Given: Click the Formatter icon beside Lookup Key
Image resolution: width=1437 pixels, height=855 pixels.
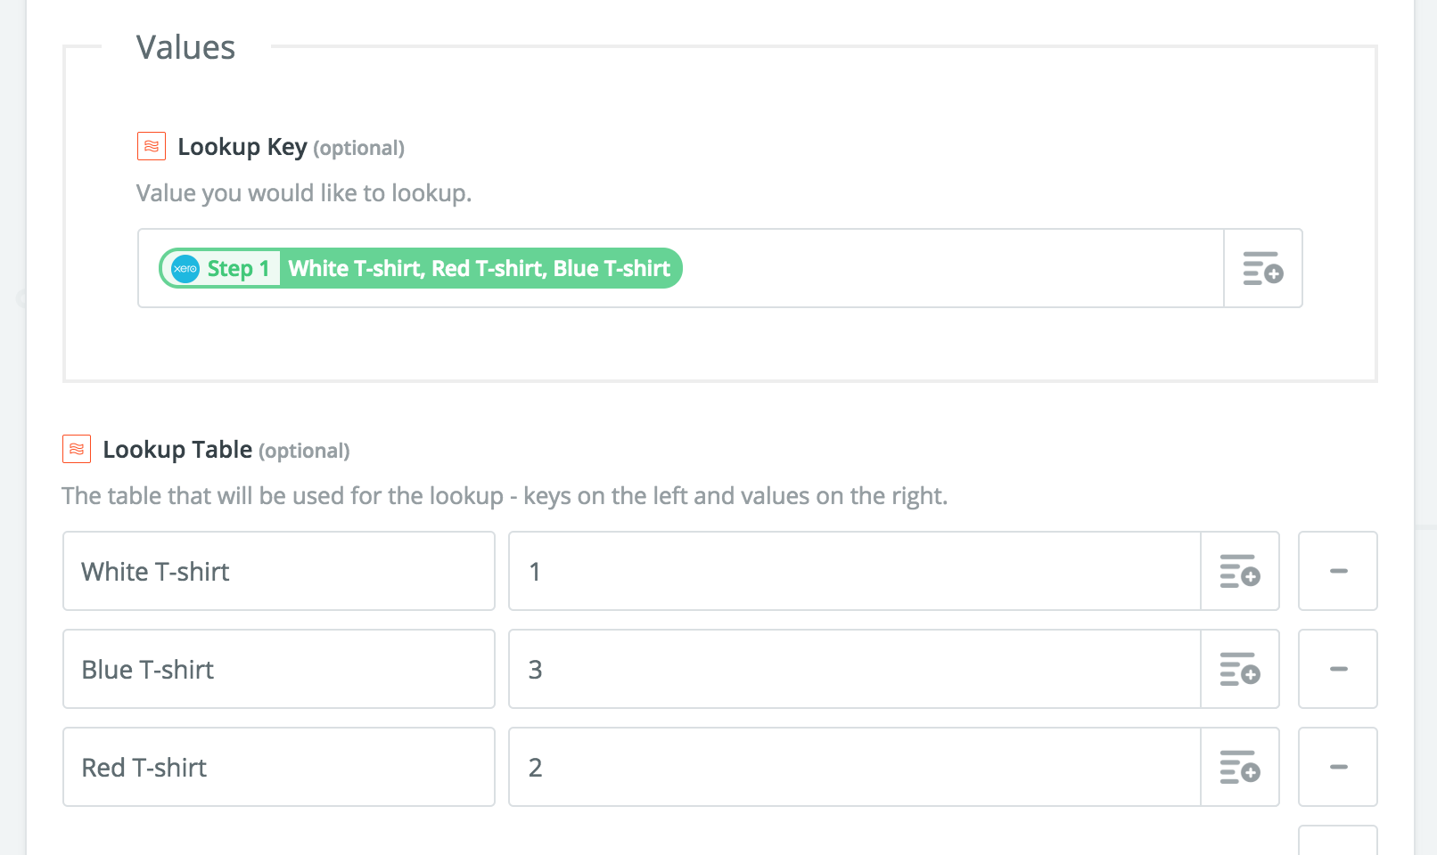Looking at the screenshot, I should [x=152, y=146].
